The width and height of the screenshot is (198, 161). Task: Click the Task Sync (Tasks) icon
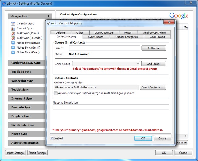point(13,33)
